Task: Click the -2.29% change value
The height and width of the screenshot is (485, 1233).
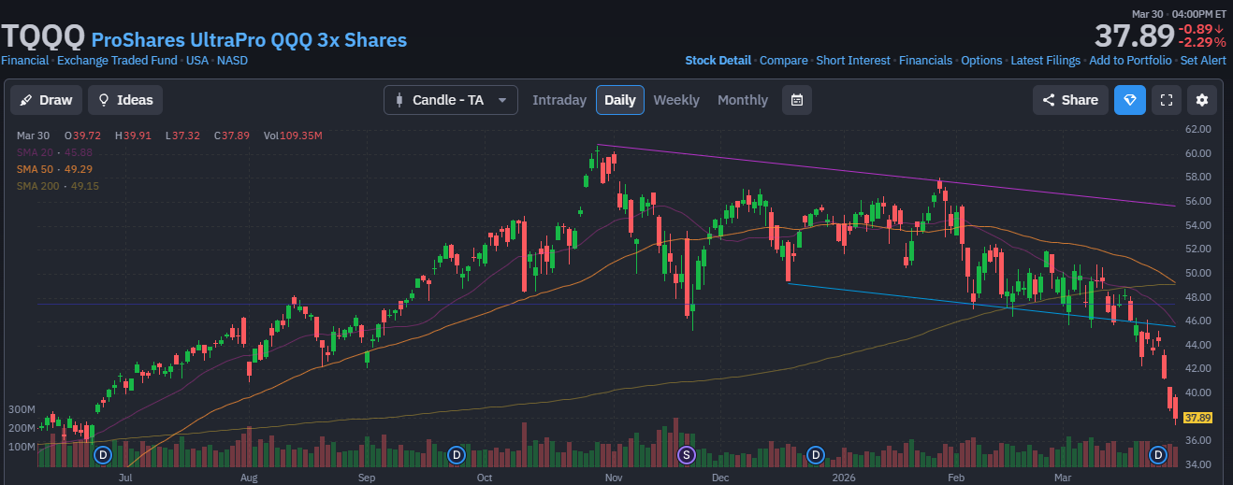Action: coord(1201,42)
